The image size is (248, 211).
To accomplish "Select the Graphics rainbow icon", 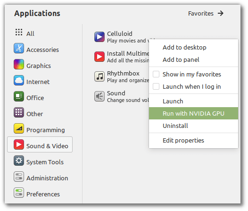I will [x=19, y=64].
